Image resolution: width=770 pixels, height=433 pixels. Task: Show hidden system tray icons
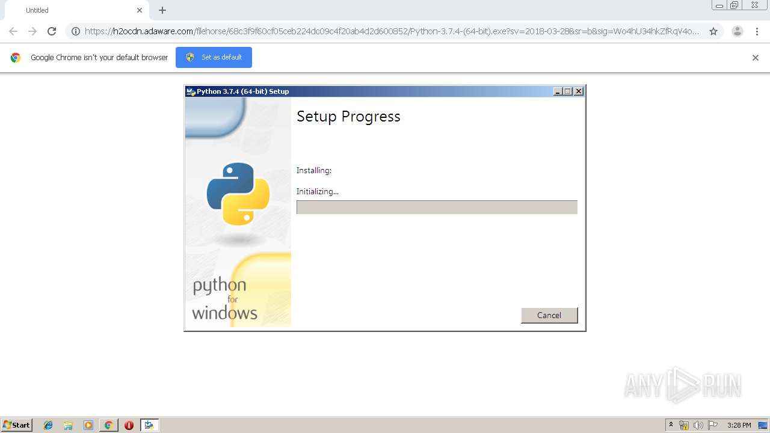point(671,425)
